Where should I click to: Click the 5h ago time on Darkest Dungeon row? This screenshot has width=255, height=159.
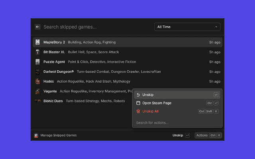click(215, 72)
